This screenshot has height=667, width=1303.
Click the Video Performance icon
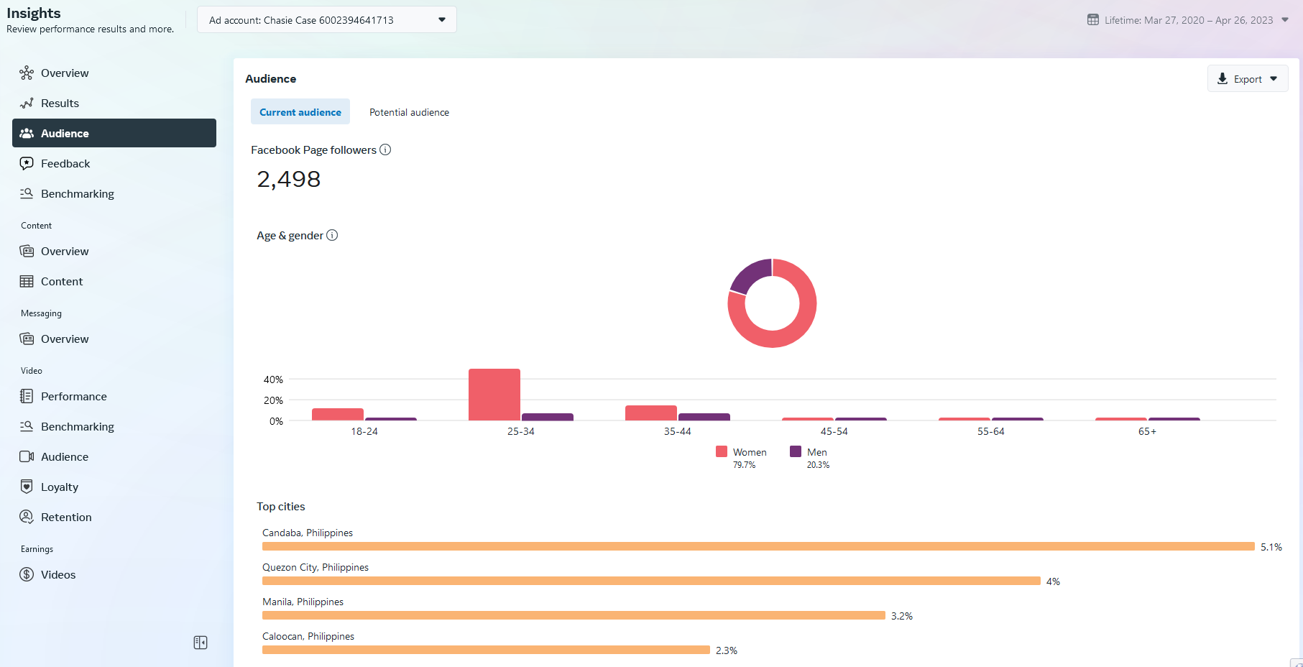[27, 396]
